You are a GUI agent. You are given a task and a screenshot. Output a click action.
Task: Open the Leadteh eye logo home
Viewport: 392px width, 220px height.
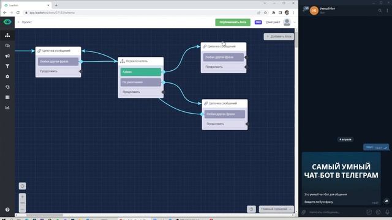(7, 22)
